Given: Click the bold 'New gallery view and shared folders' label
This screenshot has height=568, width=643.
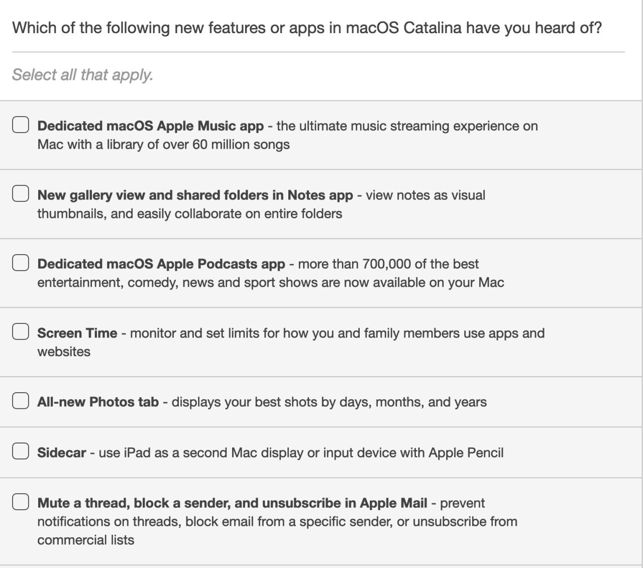Looking at the screenshot, I should coord(195,195).
